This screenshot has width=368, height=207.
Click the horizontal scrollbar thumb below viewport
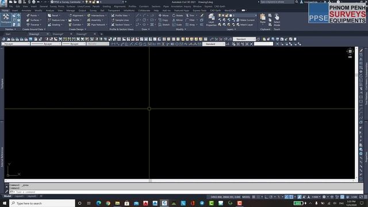(150, 181)
